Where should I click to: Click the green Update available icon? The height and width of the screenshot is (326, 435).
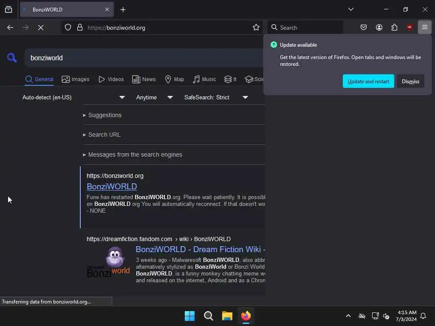point(274,45)
